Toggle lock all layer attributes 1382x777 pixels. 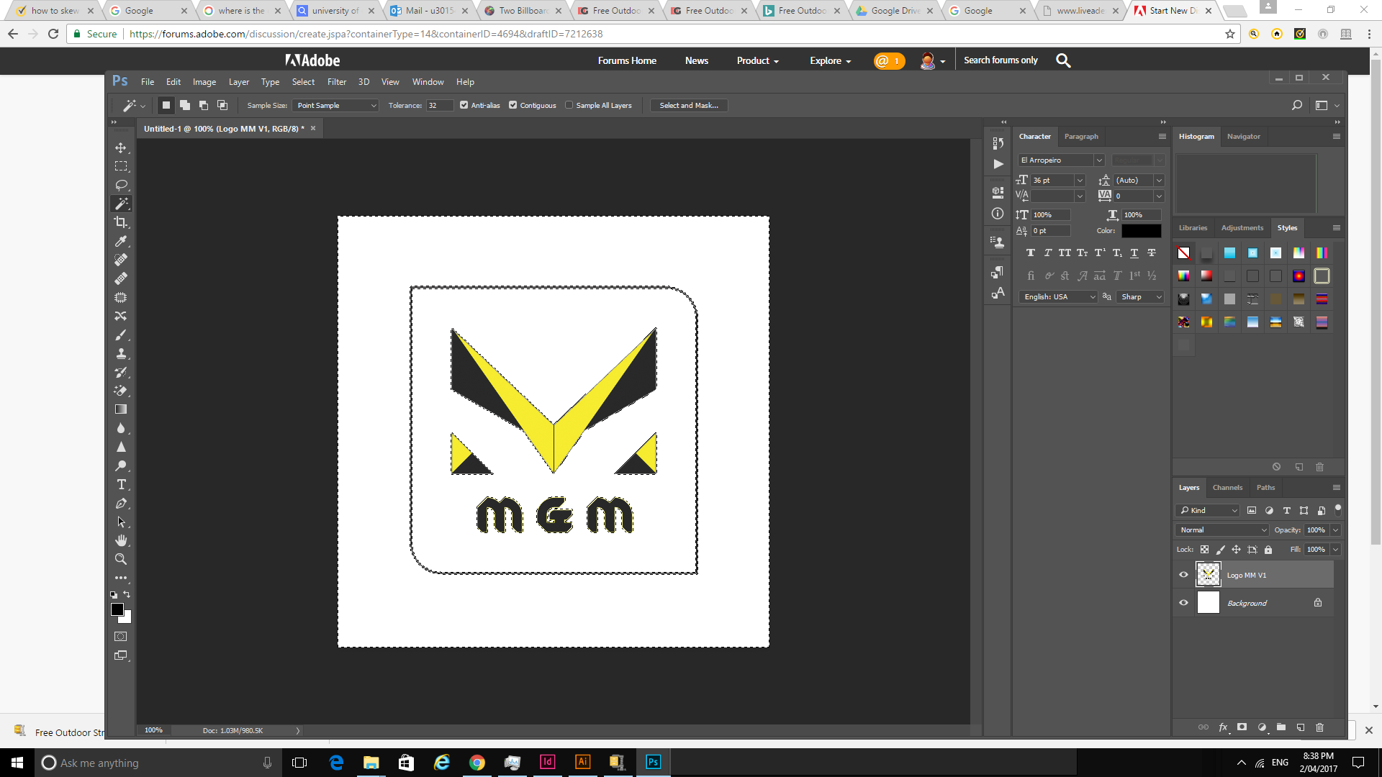pyautogui.click(x=1268, y=550)
